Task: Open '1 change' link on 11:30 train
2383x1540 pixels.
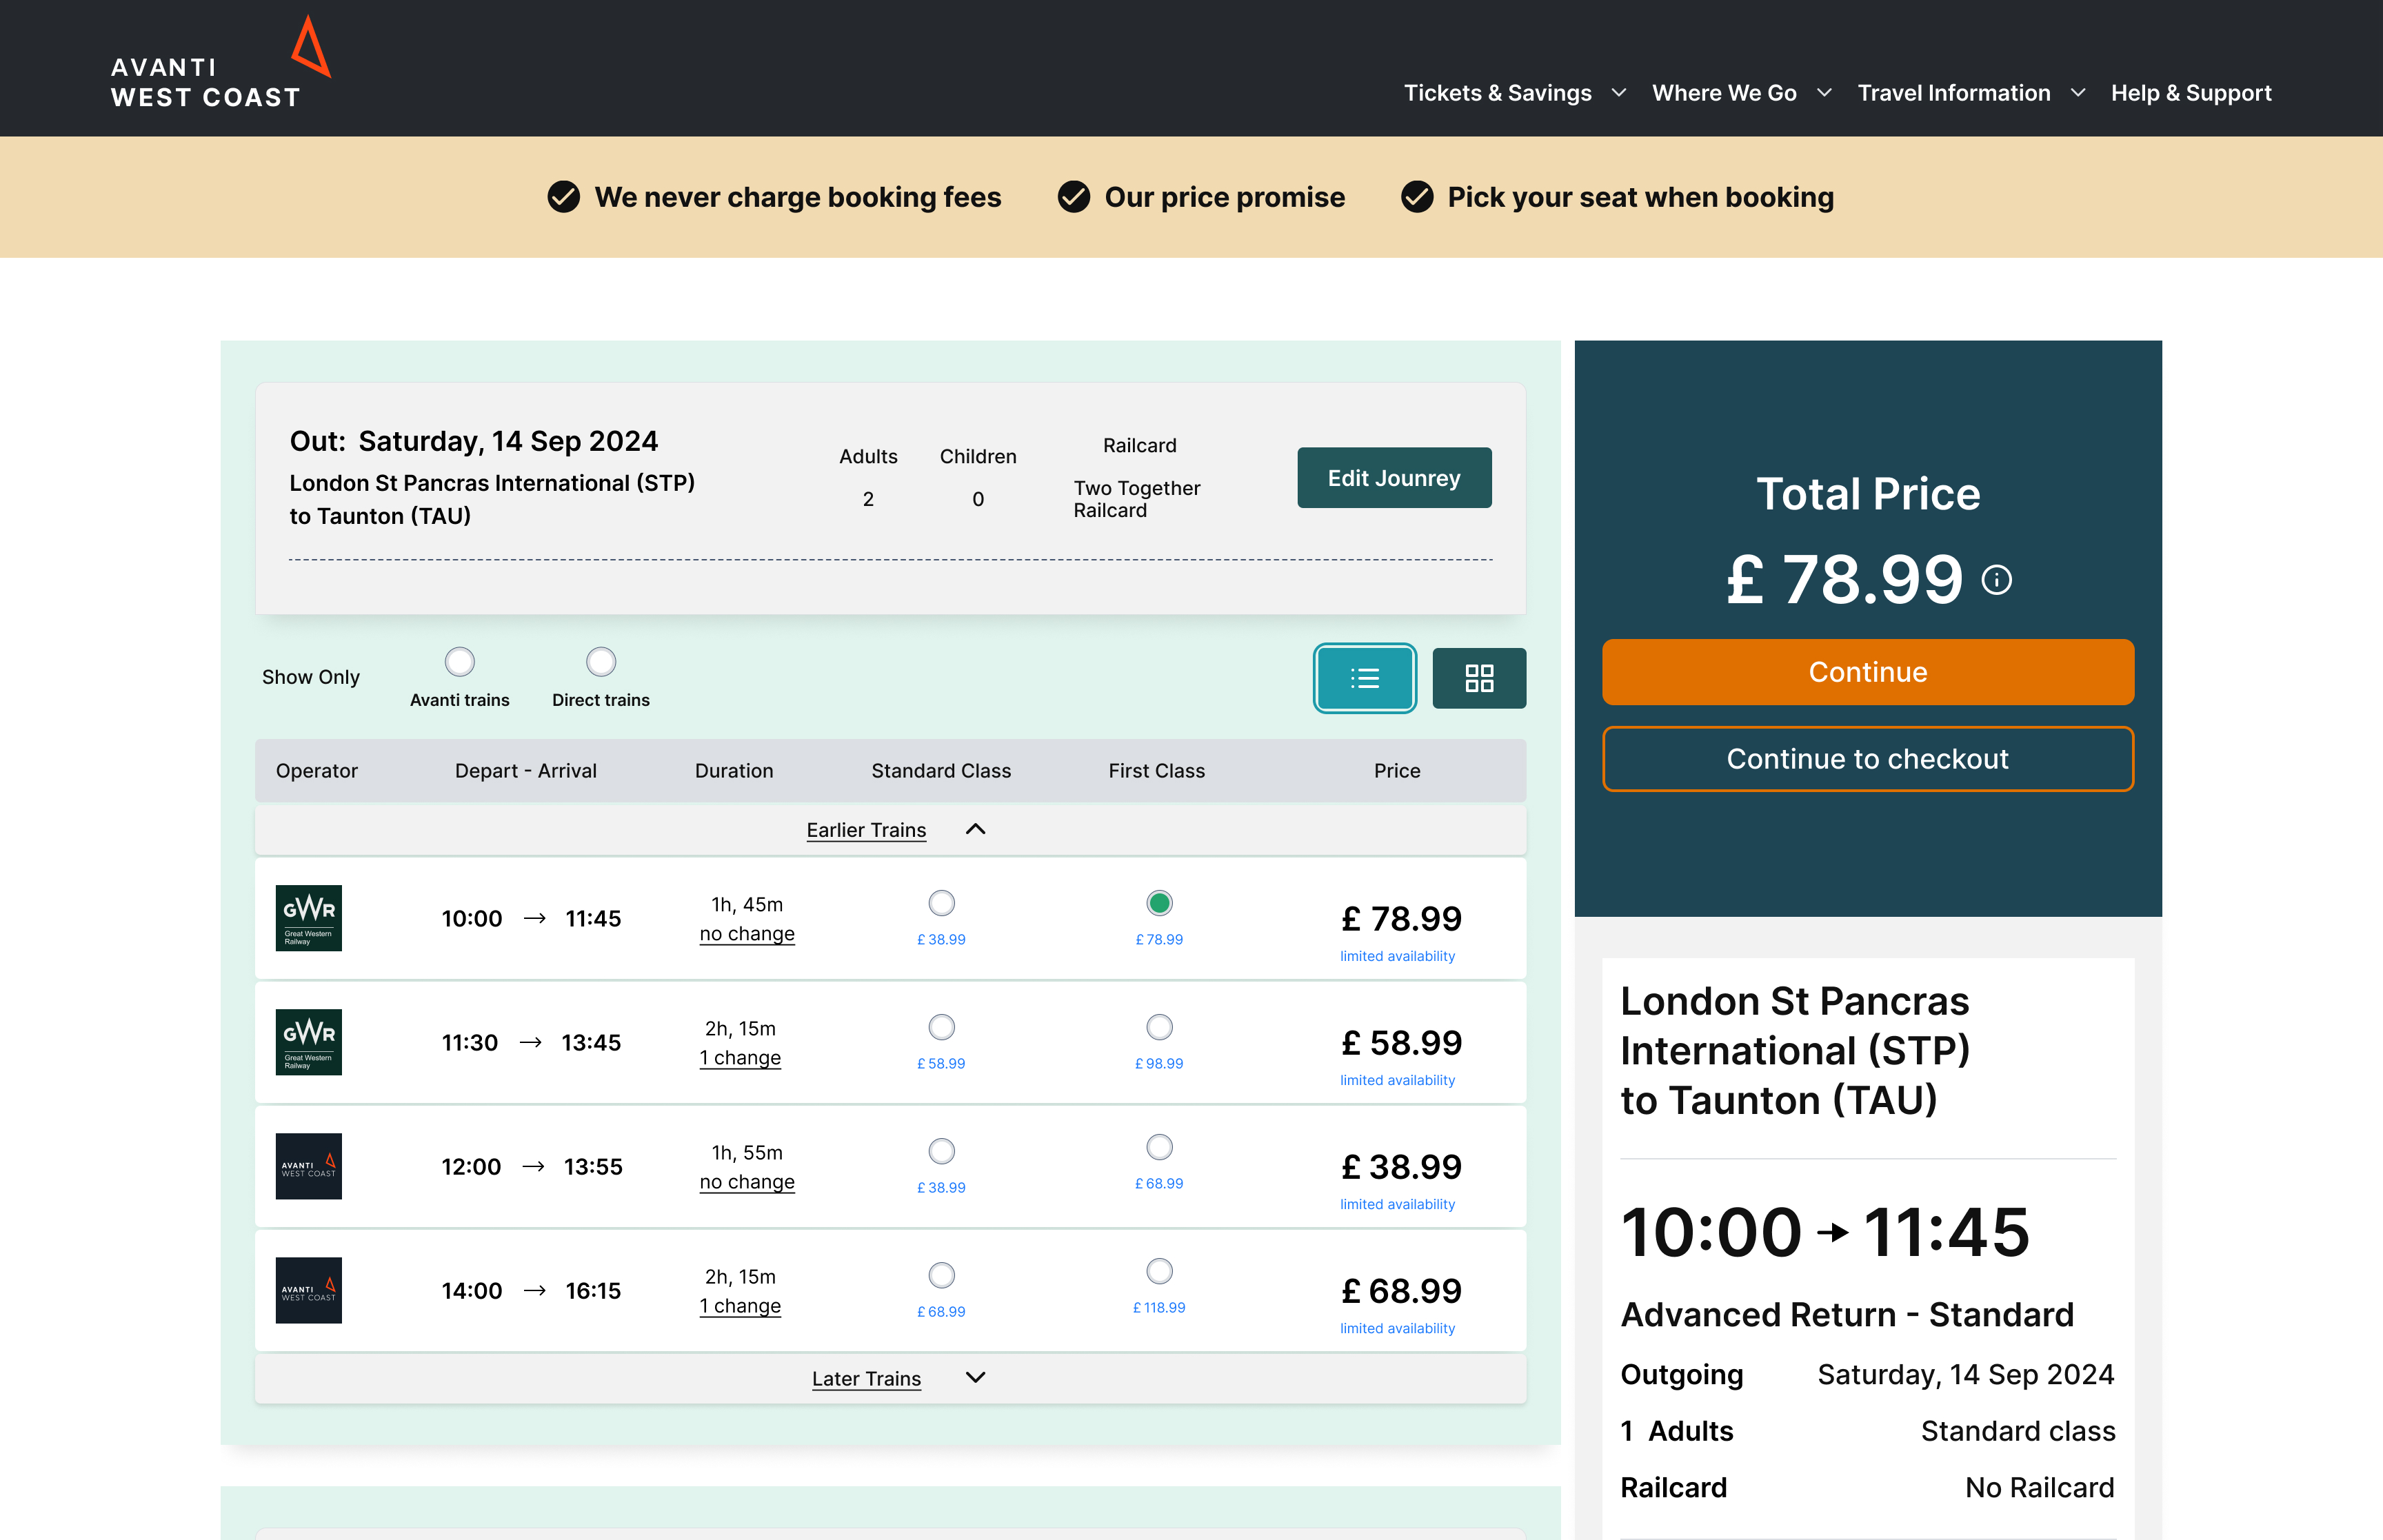Action: pyautogui.click(x=740, y=1058)
